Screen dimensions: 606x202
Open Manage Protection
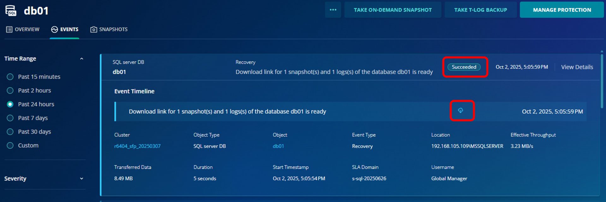pos(562,10)
